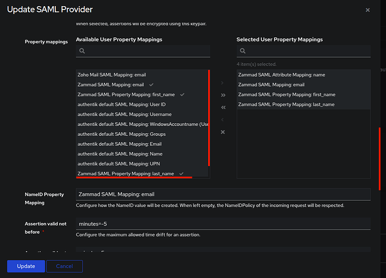Select authentik default SAML Mapping: Email

tap(142, 144)
